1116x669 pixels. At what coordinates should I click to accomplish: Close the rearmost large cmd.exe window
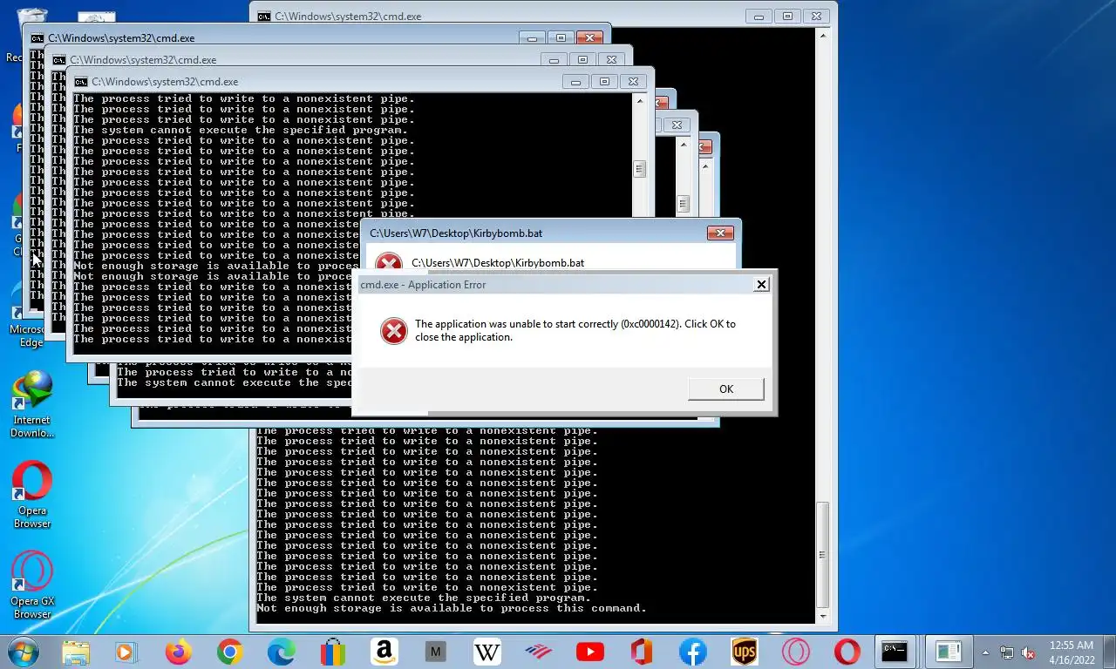click(x=815, y=16)
